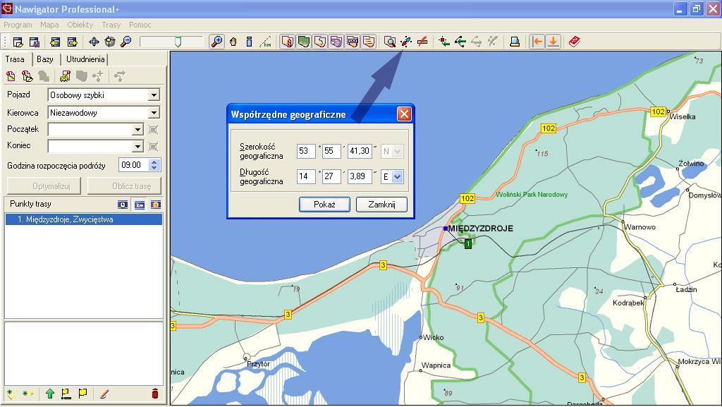This screenshot has height=407, width=722.
Task: Click the map zoom level slider handle
Action: pos(178,42)
